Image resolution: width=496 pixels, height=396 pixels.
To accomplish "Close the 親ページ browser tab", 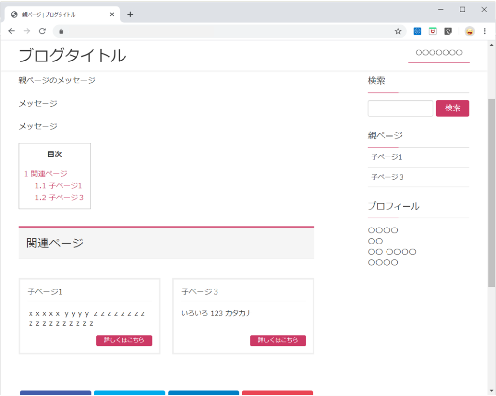I will click(112, 15).
